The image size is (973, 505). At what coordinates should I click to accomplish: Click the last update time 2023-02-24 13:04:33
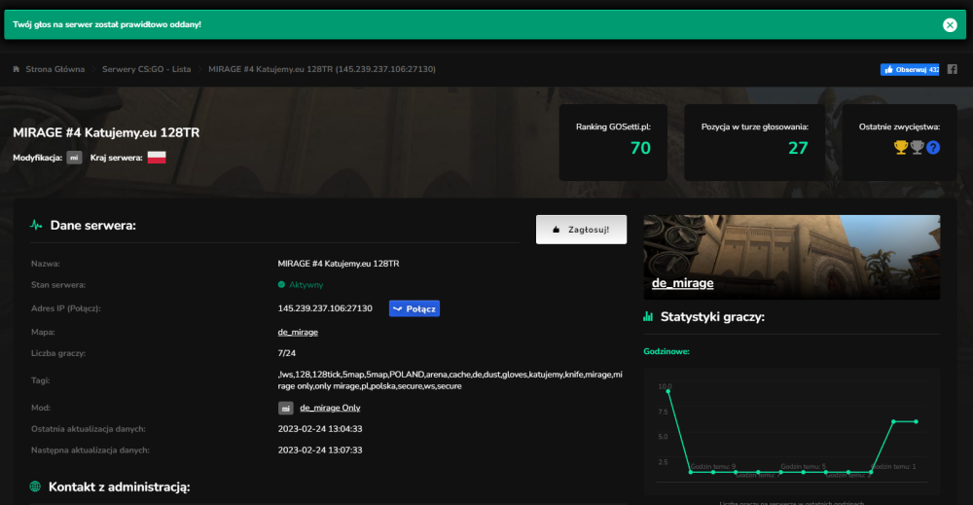pos(320,429)
